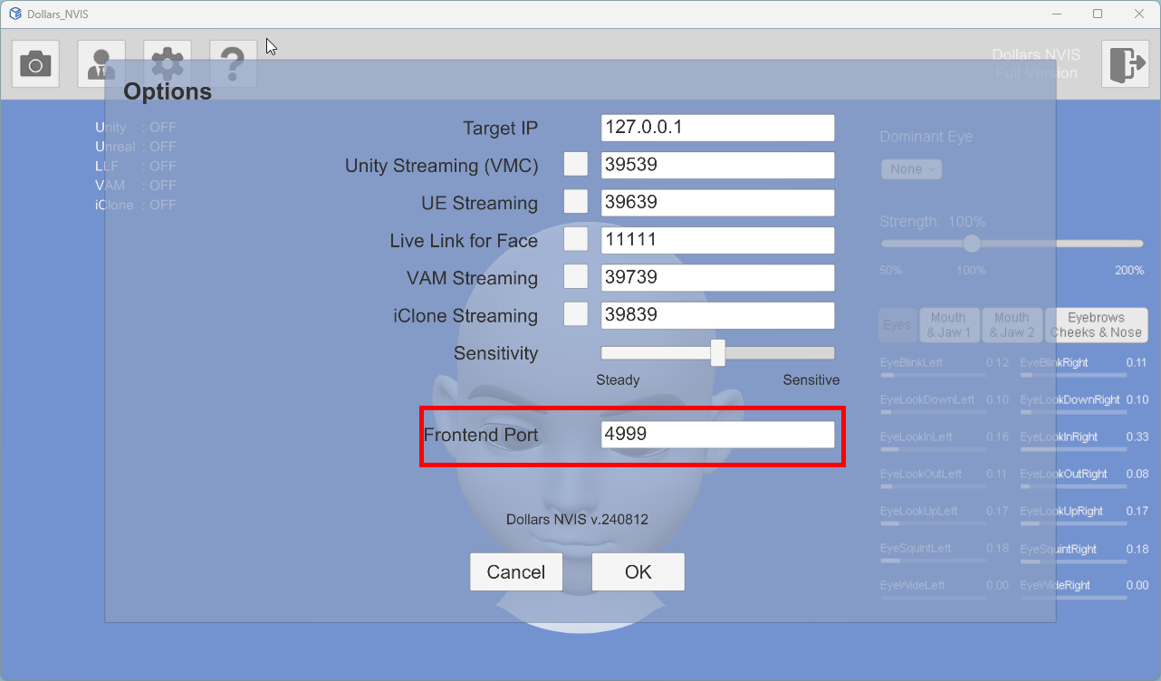Toggle the UE Streaming checkbox
1161x681 pixels.
(x=576, y=202)
